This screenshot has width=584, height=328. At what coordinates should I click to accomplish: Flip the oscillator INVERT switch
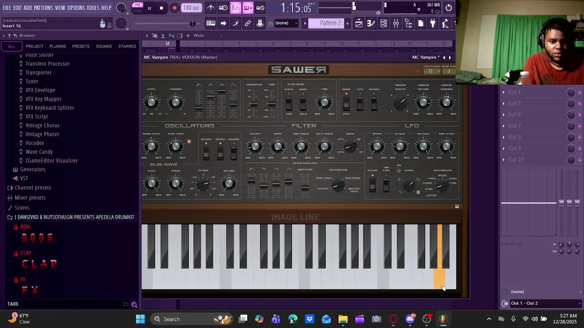coord(220,152)
